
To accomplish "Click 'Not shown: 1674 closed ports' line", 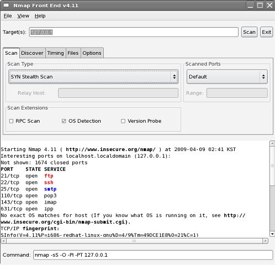I will click(x=44, y=163).
